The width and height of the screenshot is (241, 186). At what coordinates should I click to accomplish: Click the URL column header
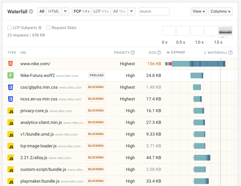(x=24, y=53)
